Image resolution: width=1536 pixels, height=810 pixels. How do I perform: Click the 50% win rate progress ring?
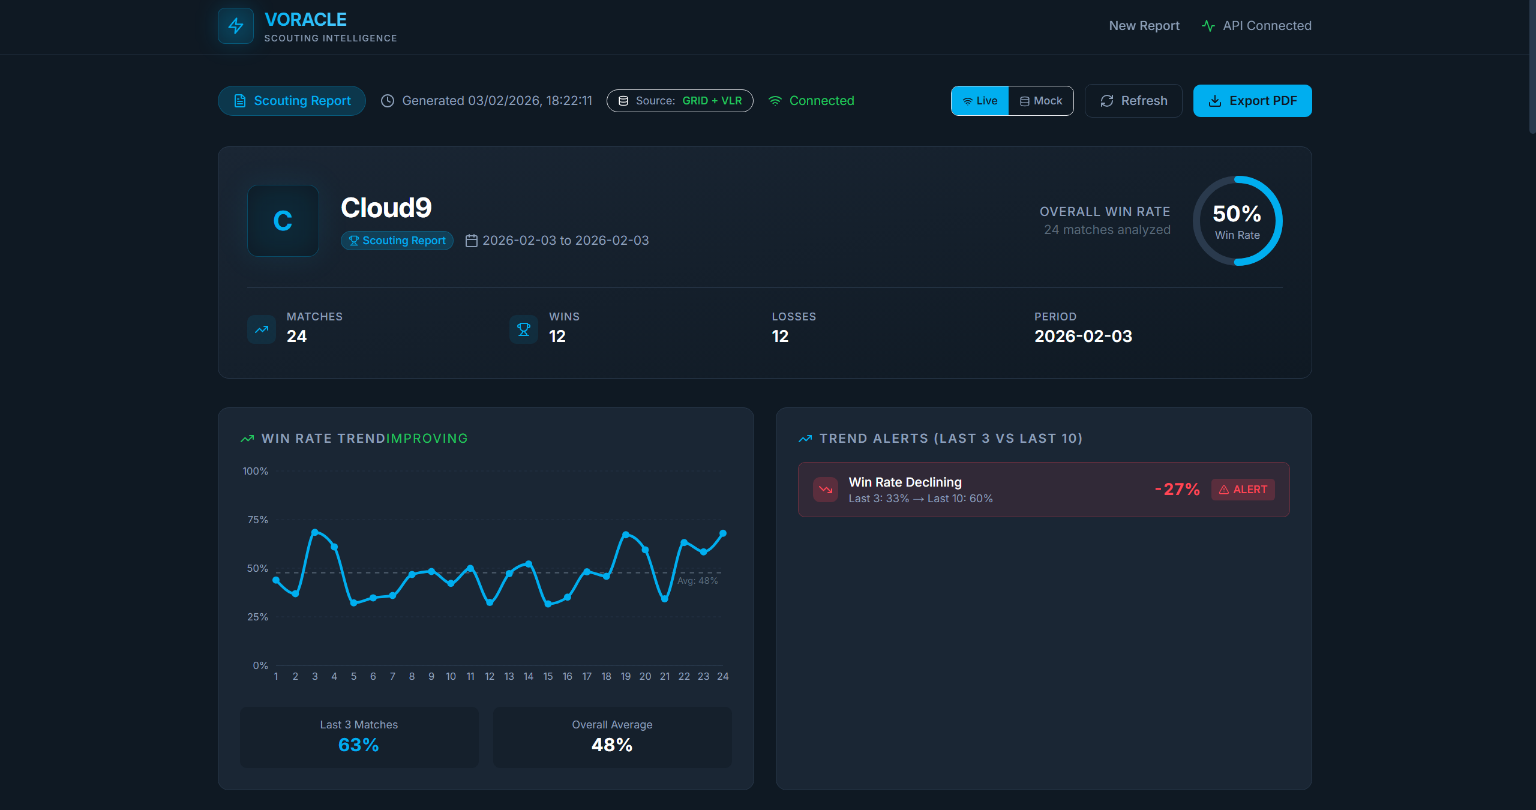1237,221
